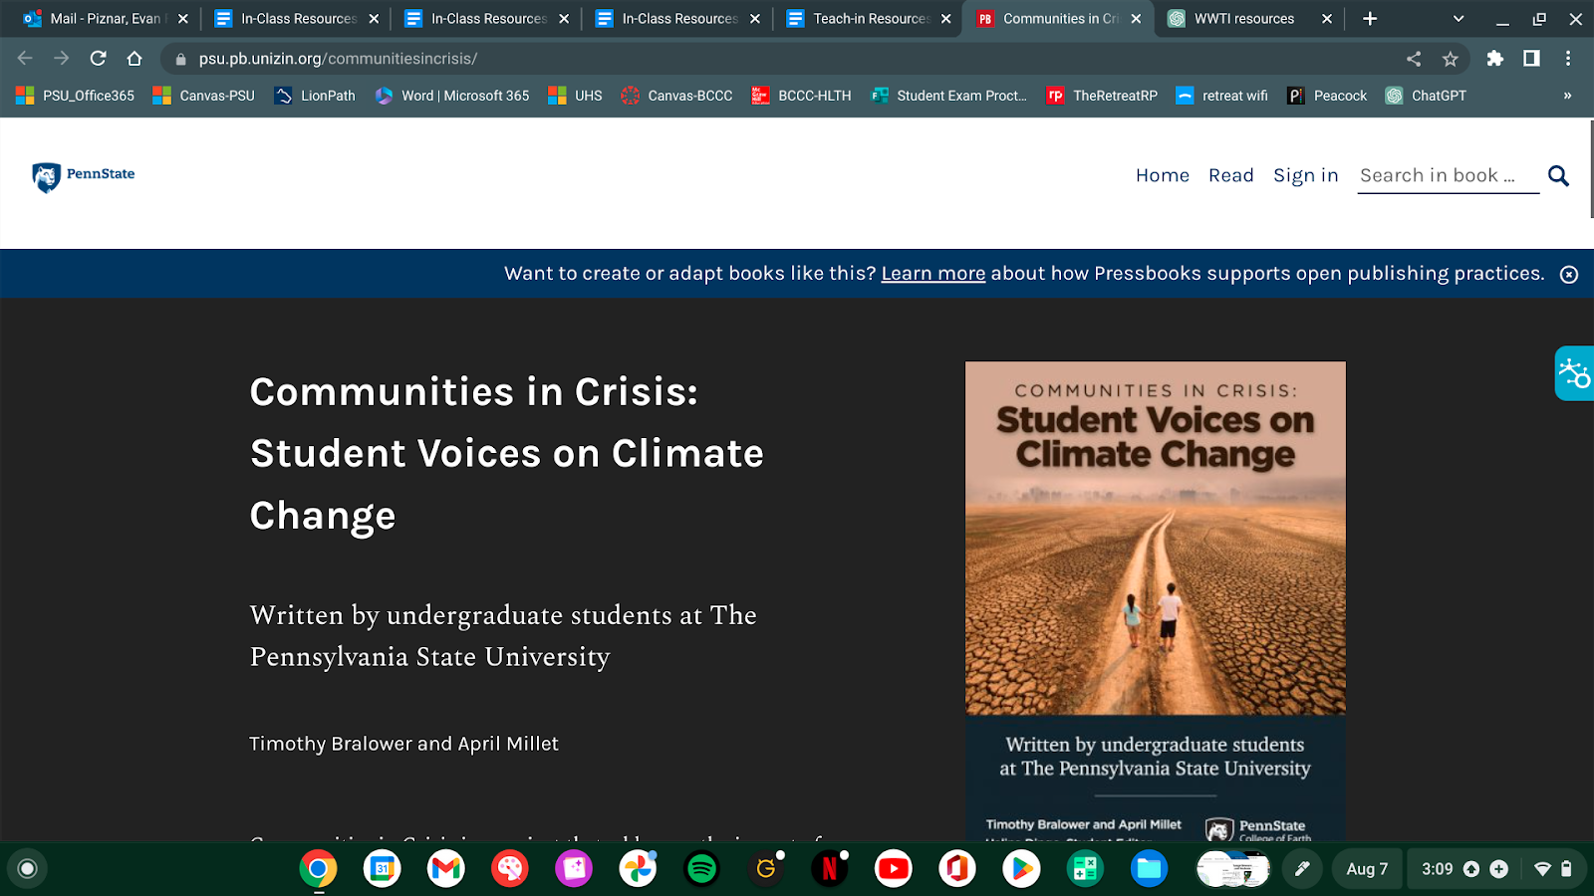
Task: Toggle the Chrome side panel
Action: (x=1531, y=59)
